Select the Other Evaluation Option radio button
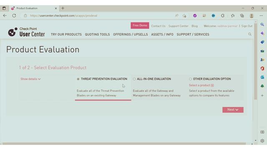 pyautogui.click(x=190, y=79)
